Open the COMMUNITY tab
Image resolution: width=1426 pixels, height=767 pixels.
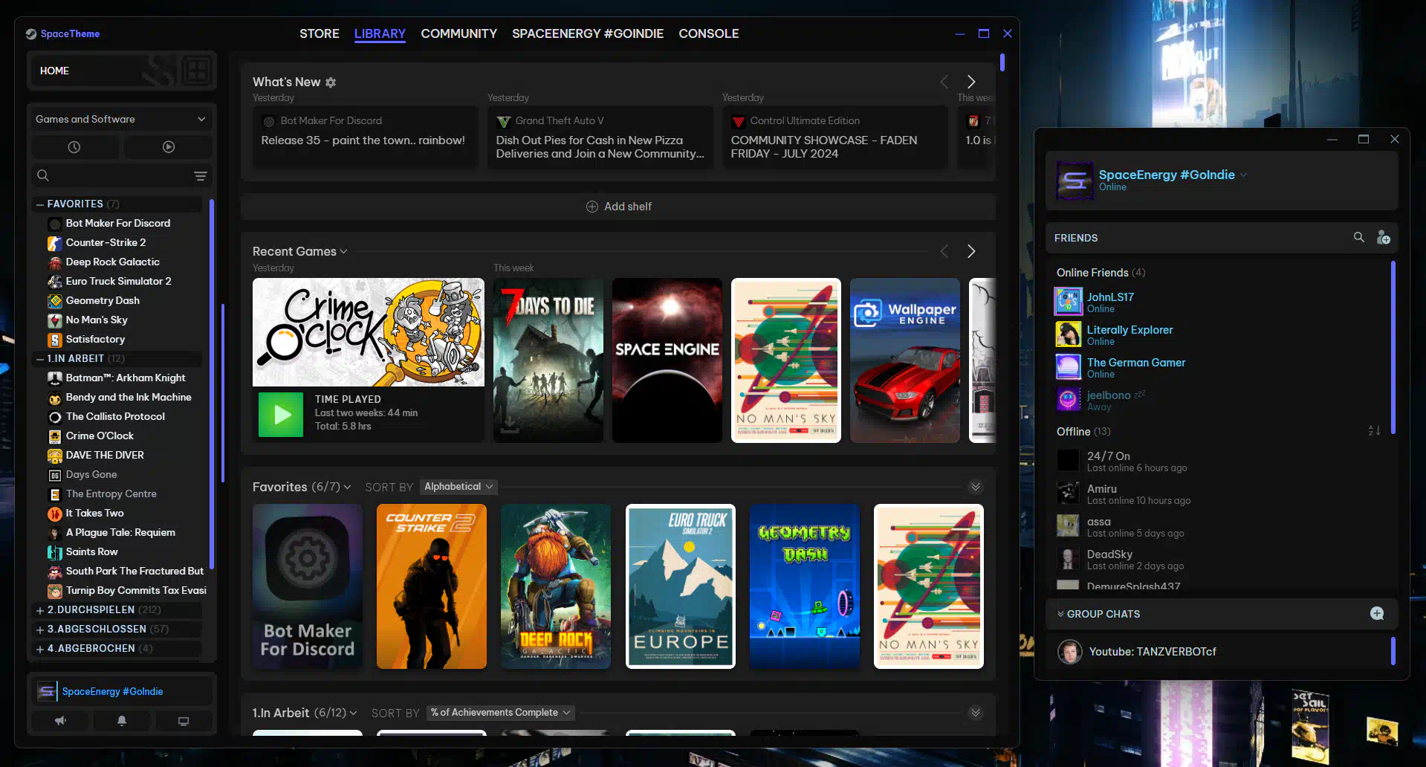pyautogui.click(x=458, y=33)
